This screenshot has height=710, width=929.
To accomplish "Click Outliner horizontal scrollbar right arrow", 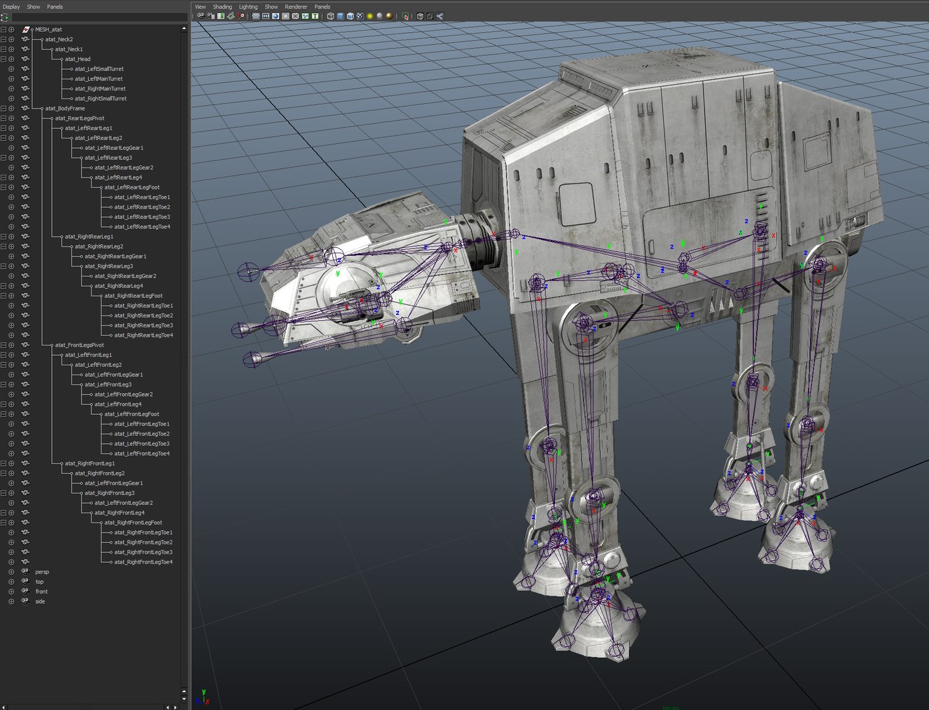I will 175,707.
